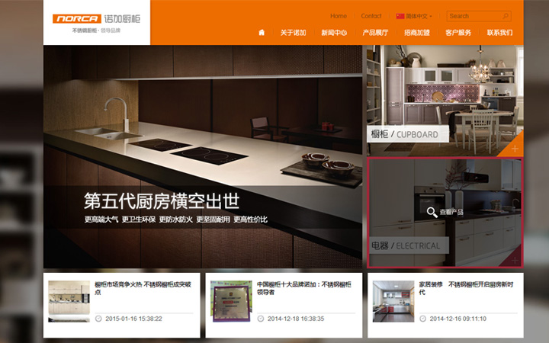Click the 查看产品 magnifier icon
This screenshot has width=549, height=343.
pyautogui.click(x=432, y=212)
